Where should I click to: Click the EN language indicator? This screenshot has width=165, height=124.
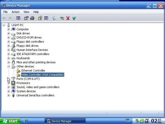pyautogui.click(x=128, y=121)
